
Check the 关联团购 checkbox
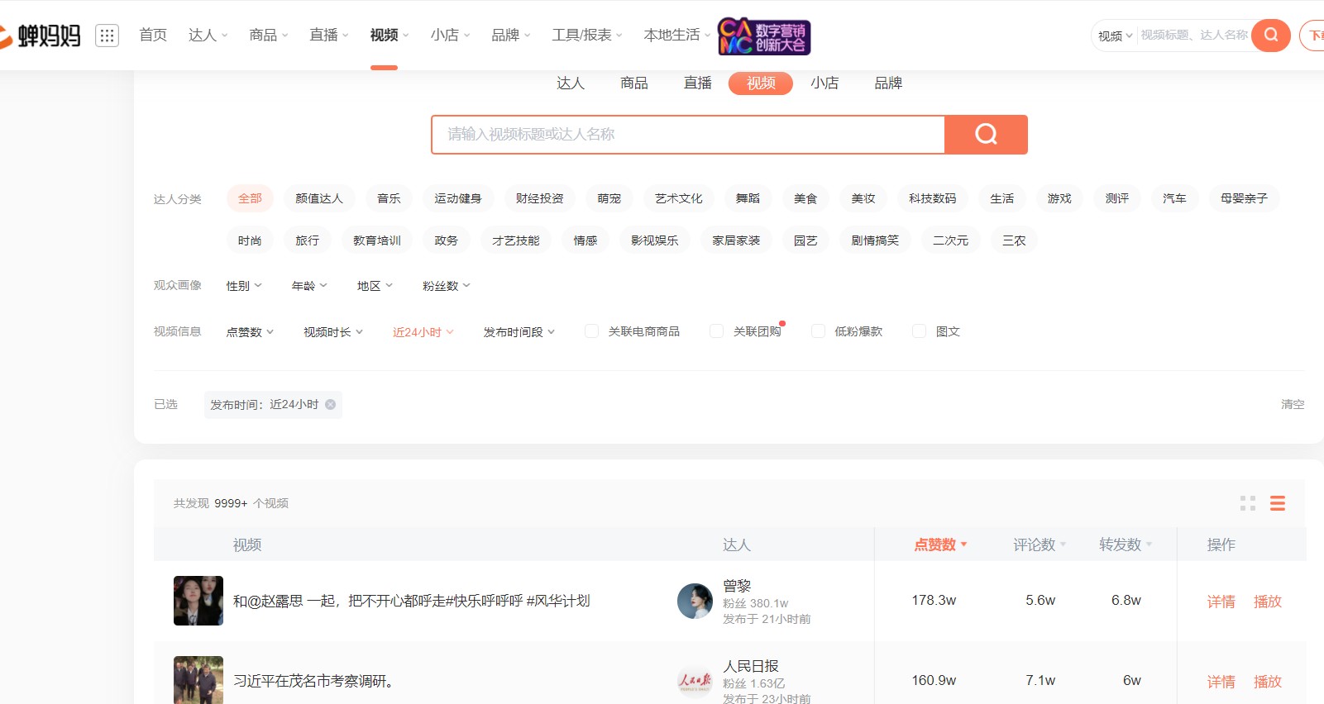point(716,331)
